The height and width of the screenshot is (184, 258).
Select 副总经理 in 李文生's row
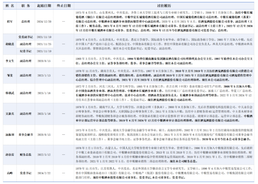[26, 61]
